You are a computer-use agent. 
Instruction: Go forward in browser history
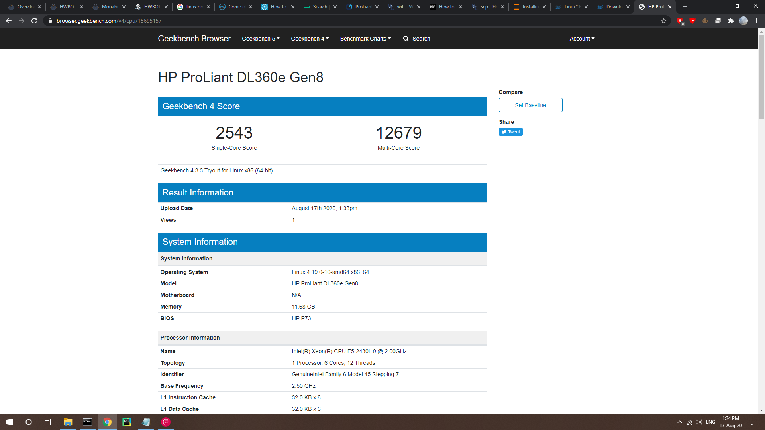coord(22,21)
